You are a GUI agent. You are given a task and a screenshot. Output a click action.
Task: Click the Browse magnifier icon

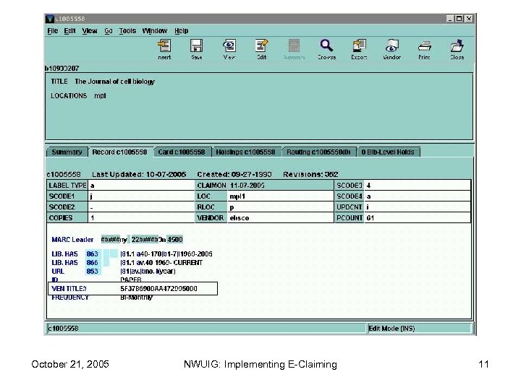[326, 49]
